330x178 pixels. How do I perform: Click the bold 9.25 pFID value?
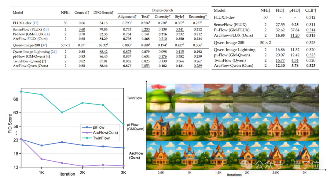click(295, 25)
